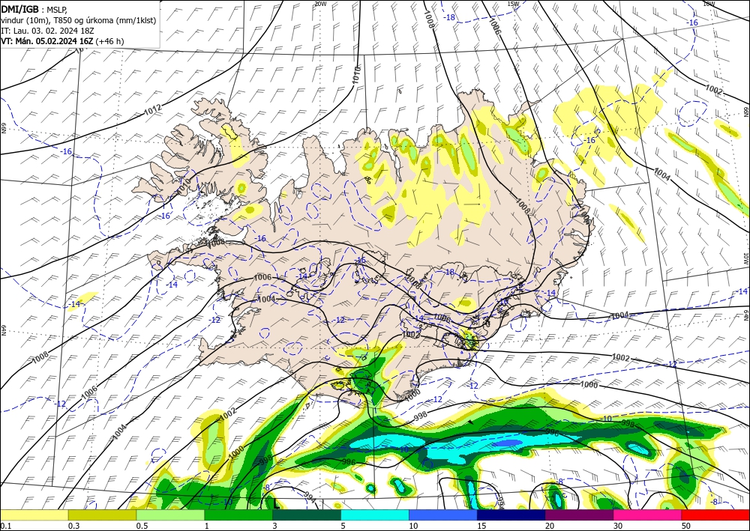Click the "IT: Lau. 03. 02. 2024 18Z" line
This screenshot has height=531, width=750.
pos(46,31)
